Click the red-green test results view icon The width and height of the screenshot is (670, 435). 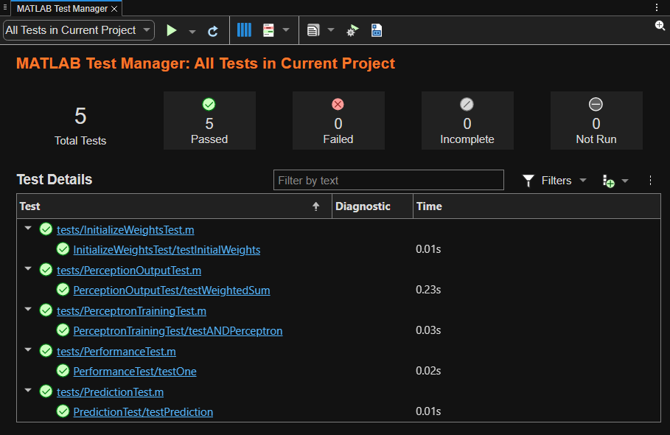(x=268, y=30)
